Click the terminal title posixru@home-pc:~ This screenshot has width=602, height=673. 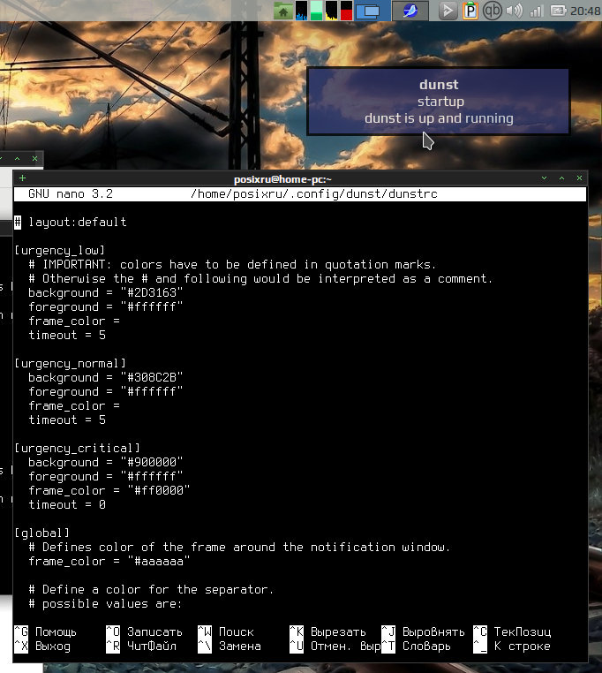coord(282,179)
